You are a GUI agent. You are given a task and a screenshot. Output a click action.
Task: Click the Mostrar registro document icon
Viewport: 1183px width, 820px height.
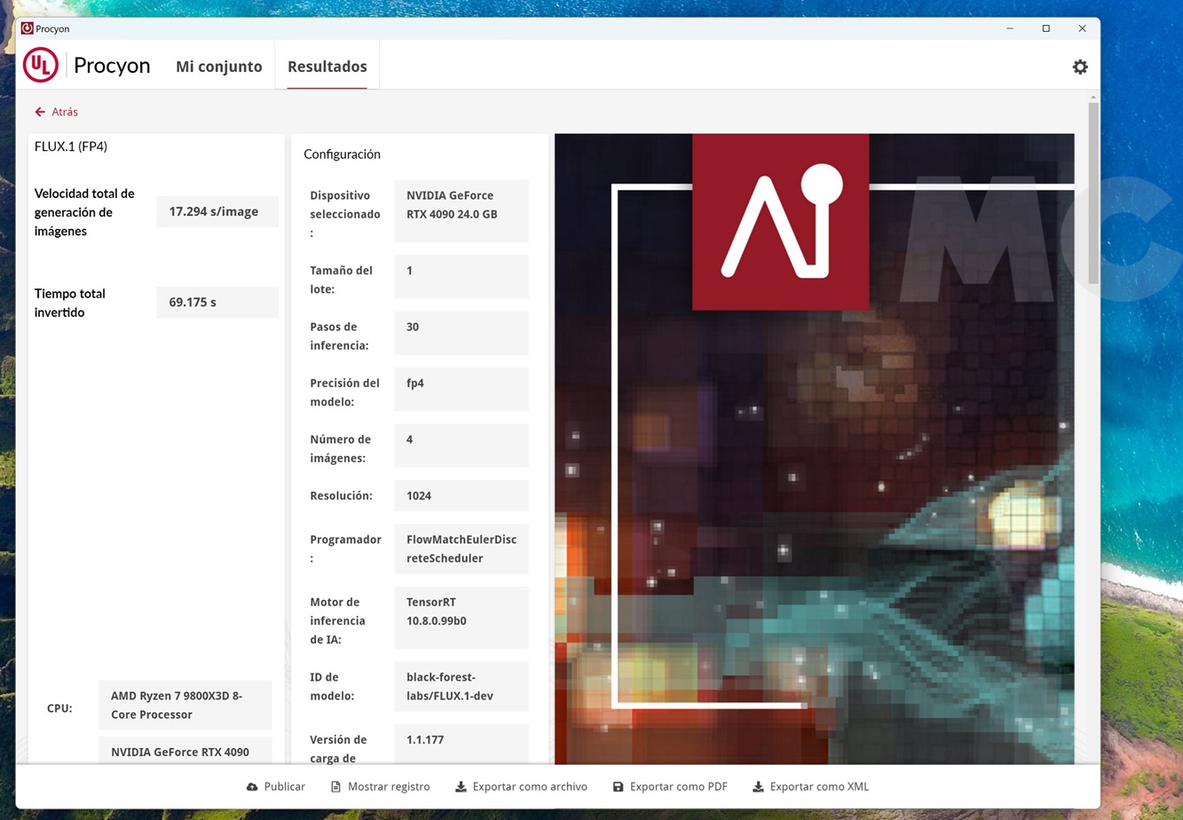click(x=335, y=787)
